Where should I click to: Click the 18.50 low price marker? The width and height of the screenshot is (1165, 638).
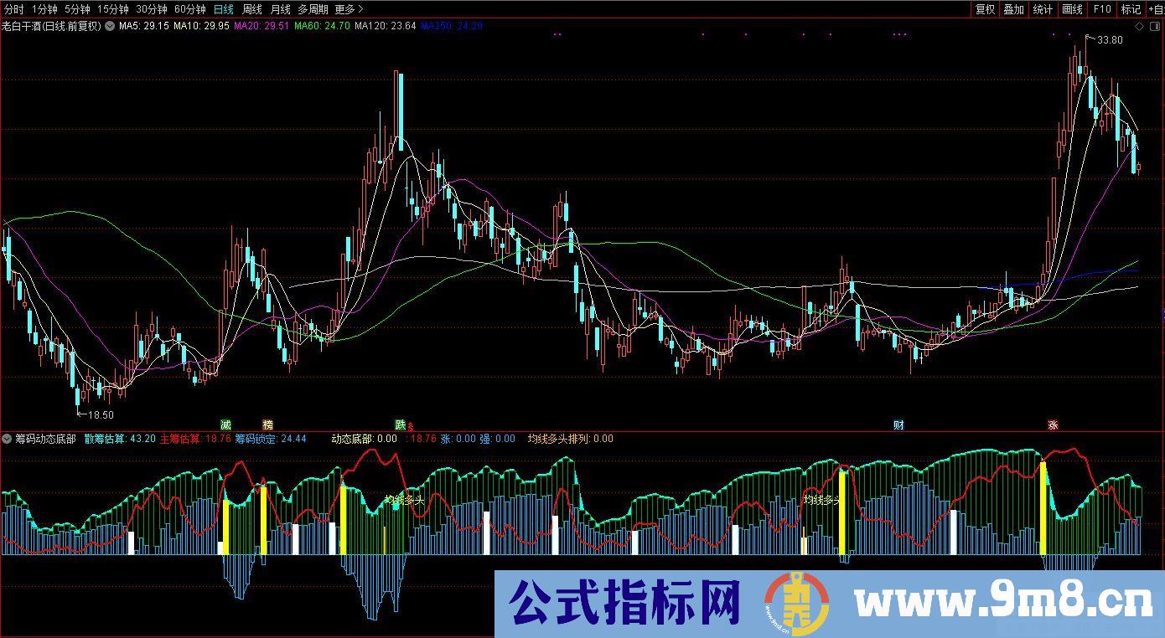click(x=101, y=414)
